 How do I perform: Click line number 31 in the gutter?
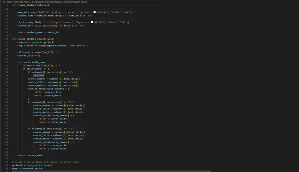coord(7,76)
